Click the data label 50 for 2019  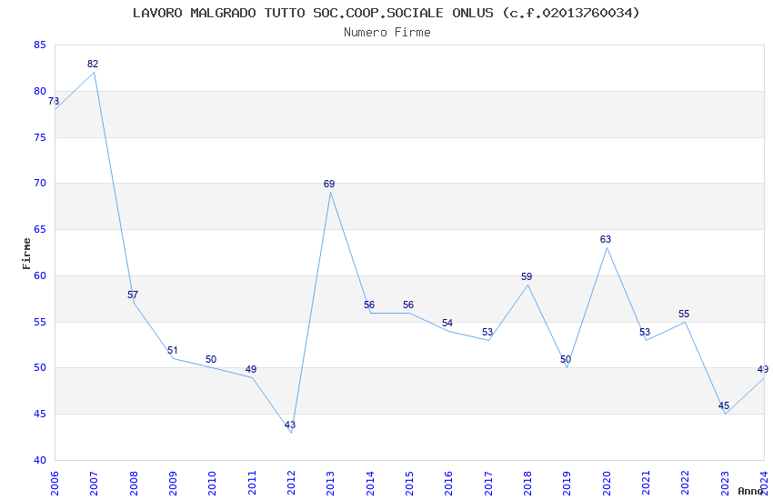point(566,359)
